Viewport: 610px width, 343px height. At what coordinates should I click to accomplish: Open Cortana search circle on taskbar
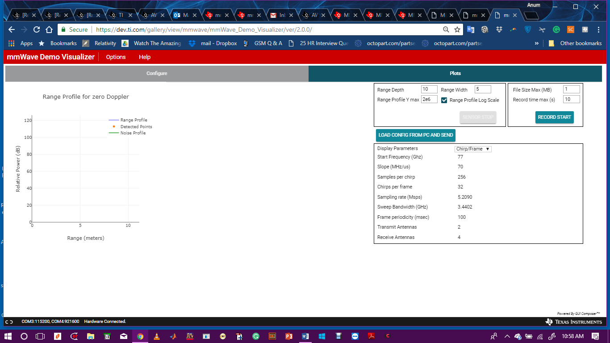click(24, 336)
